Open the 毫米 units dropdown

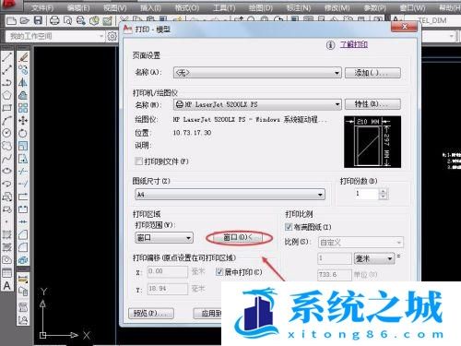374,258
